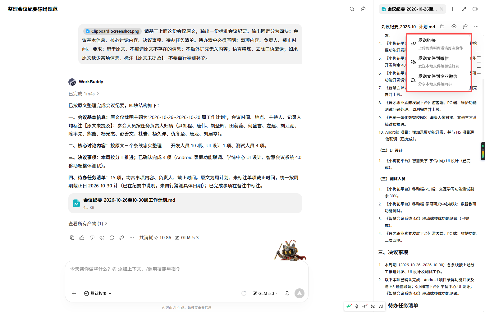The width and height of the screenshot is (485, 312).
Task: Open the document's more options menu
Action: click(x=476, y=26)
